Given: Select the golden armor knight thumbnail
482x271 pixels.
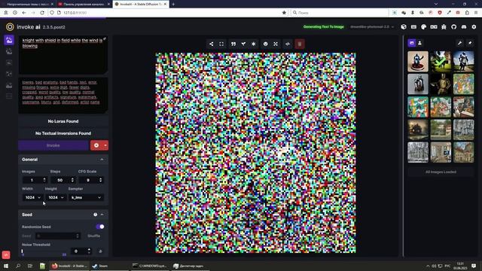Looking at the screenshot, I should 441,84.
